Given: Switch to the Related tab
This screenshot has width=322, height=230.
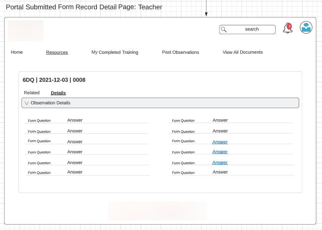Looking at the screenshot, I should pyautogui.click(x=32, y=93).
